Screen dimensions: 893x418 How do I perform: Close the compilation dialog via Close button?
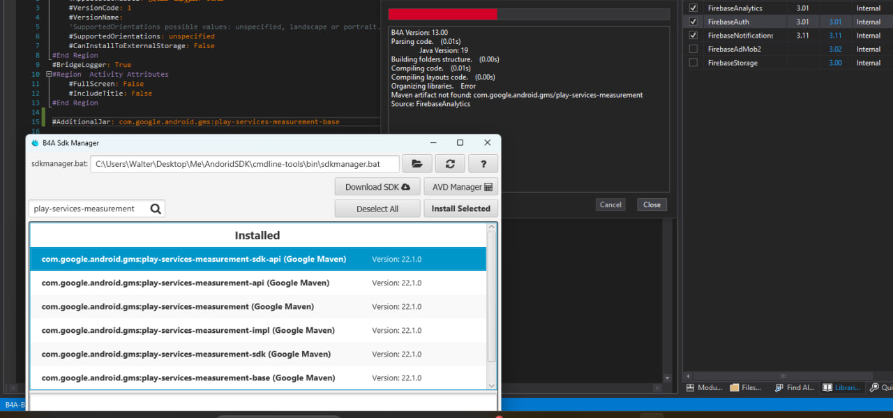pos(652,204)
